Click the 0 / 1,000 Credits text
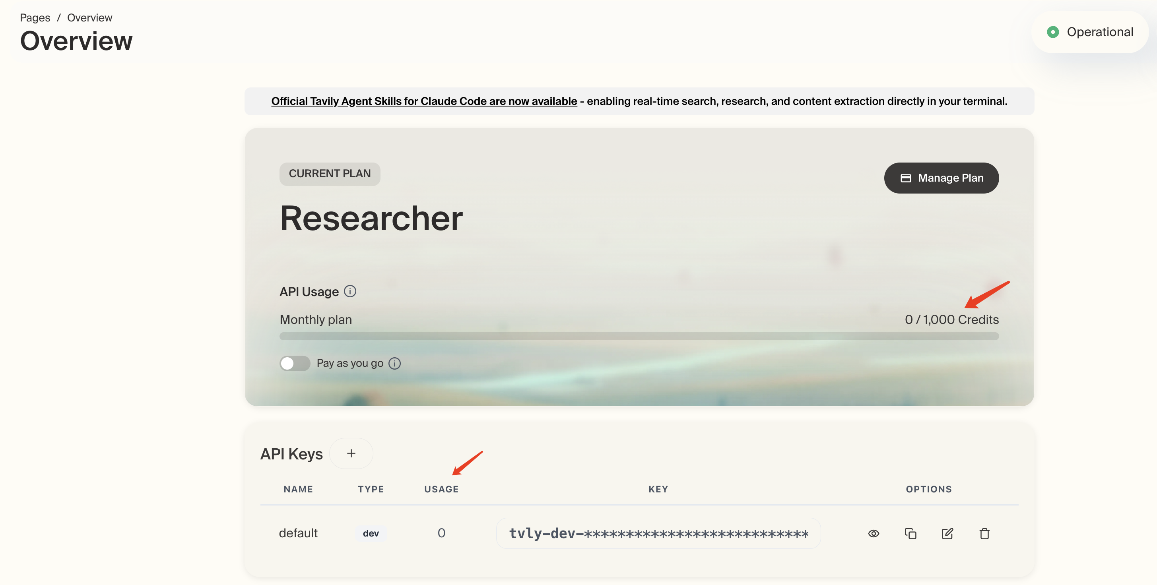Viewport: 1157px width, 585px height. (x=951, y=320)
